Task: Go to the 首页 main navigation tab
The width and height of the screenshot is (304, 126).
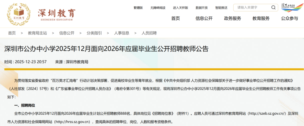Action: click(x=175, y=19)
